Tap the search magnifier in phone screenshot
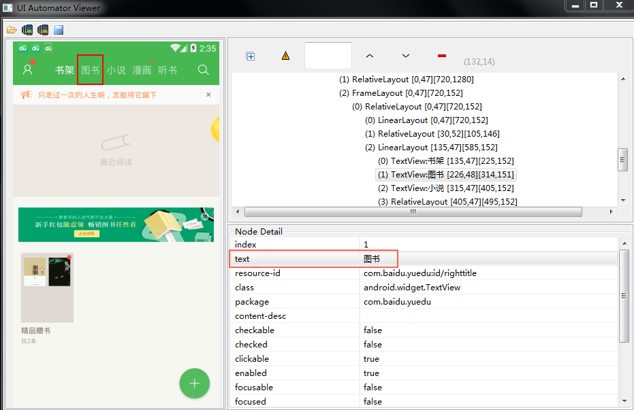The image size is (634, 410). (204, 70)
